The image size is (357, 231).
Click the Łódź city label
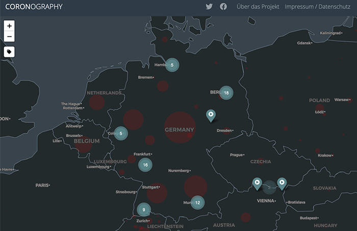tap(319, 112)
